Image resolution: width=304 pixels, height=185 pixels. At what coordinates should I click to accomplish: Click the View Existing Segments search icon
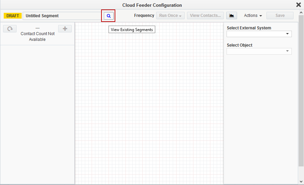pyautogui.click(x=109, y=16)
